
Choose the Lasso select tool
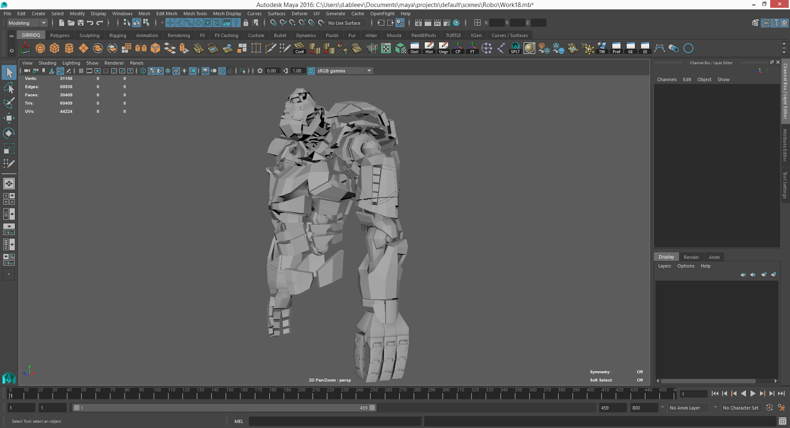tap(9, 88)
